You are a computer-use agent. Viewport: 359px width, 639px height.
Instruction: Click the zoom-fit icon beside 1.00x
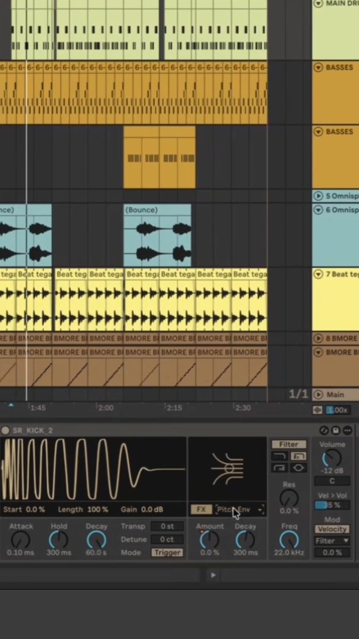tap(318, 410)
